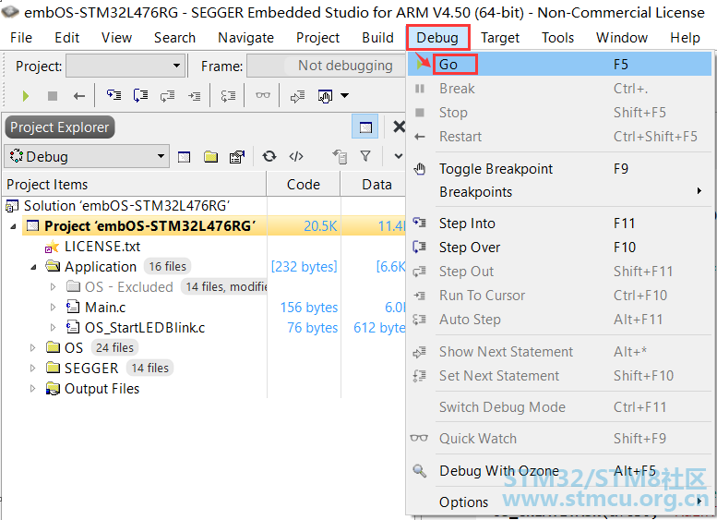This screenshot has height=520, width=717.
Task: Toggle the Project Explorer dock window button
Action: pyautogui.click(x=364, y=127)
